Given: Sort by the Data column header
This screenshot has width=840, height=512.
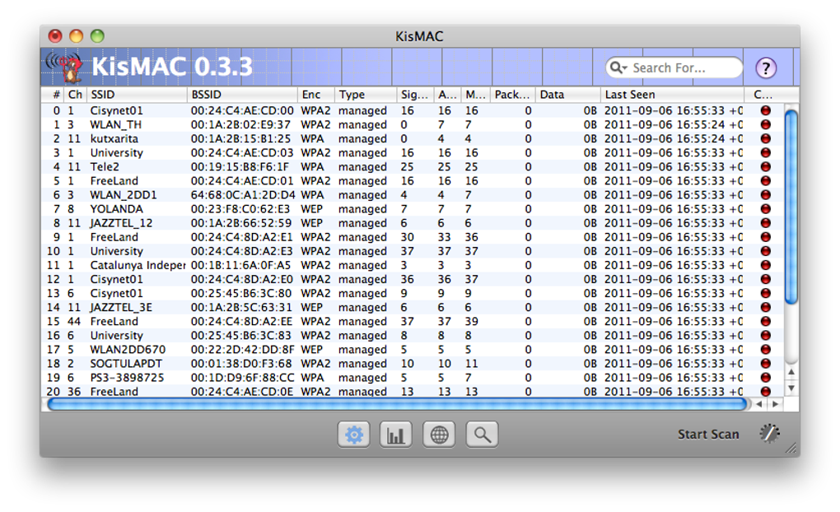Looking at the screenshot, I should click(x=568, y=95).
